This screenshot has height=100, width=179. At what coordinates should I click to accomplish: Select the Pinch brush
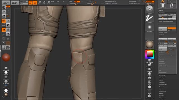click(x=149, y=78)
